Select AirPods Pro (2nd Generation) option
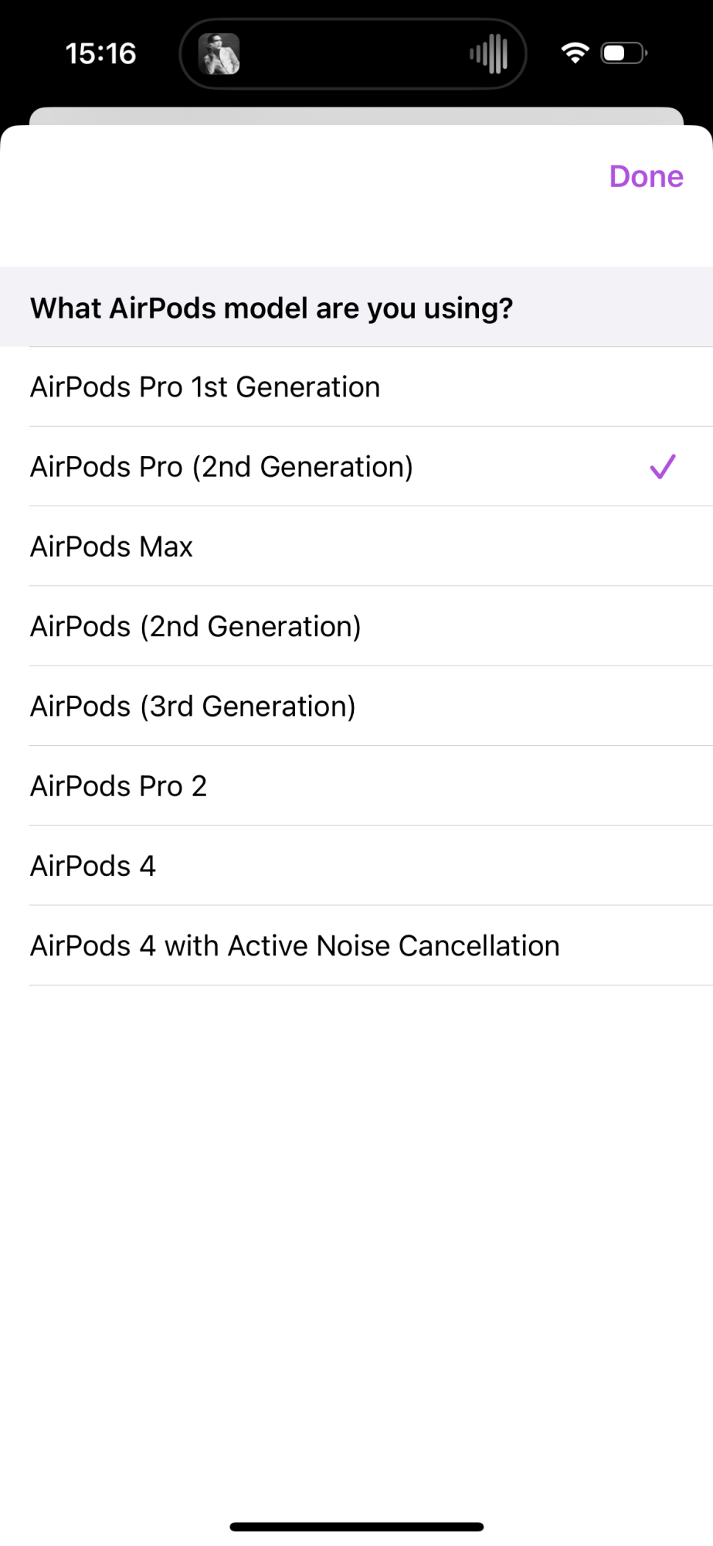 point(356,466)
